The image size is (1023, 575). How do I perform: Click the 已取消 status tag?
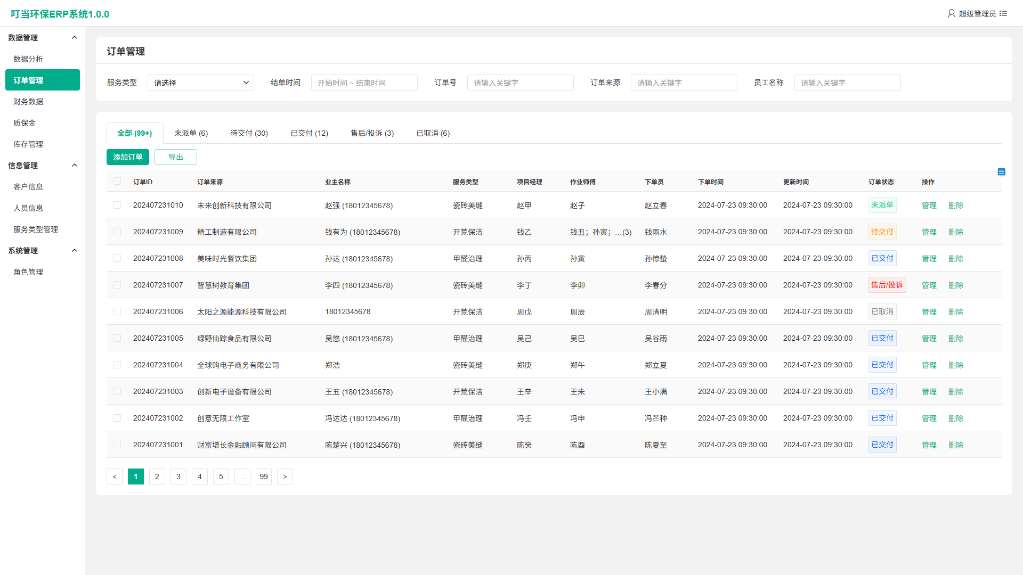(882, 311)
